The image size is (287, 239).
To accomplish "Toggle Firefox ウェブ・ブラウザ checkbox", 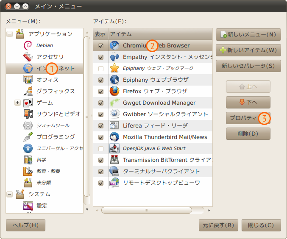I will tap(101, 92).
